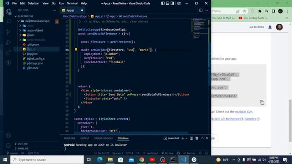Open the Chrome side panel icon
The image size is (292, 164).
click(x=273, y=11)
